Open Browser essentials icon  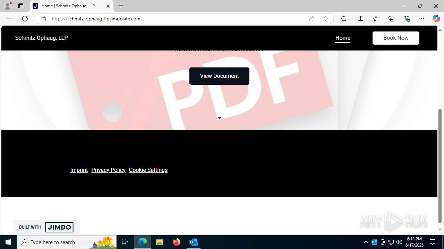click(x=407, y=19)
